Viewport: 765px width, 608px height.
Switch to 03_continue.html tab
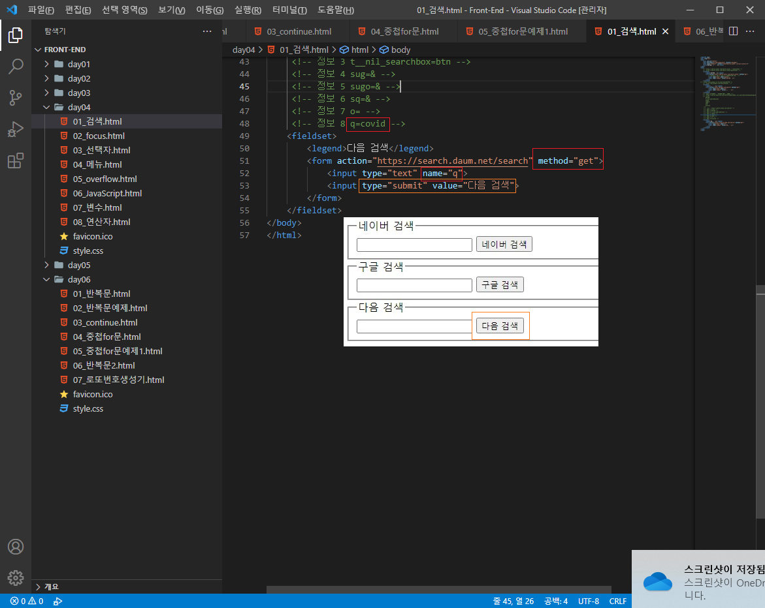[x=298, y=31]
